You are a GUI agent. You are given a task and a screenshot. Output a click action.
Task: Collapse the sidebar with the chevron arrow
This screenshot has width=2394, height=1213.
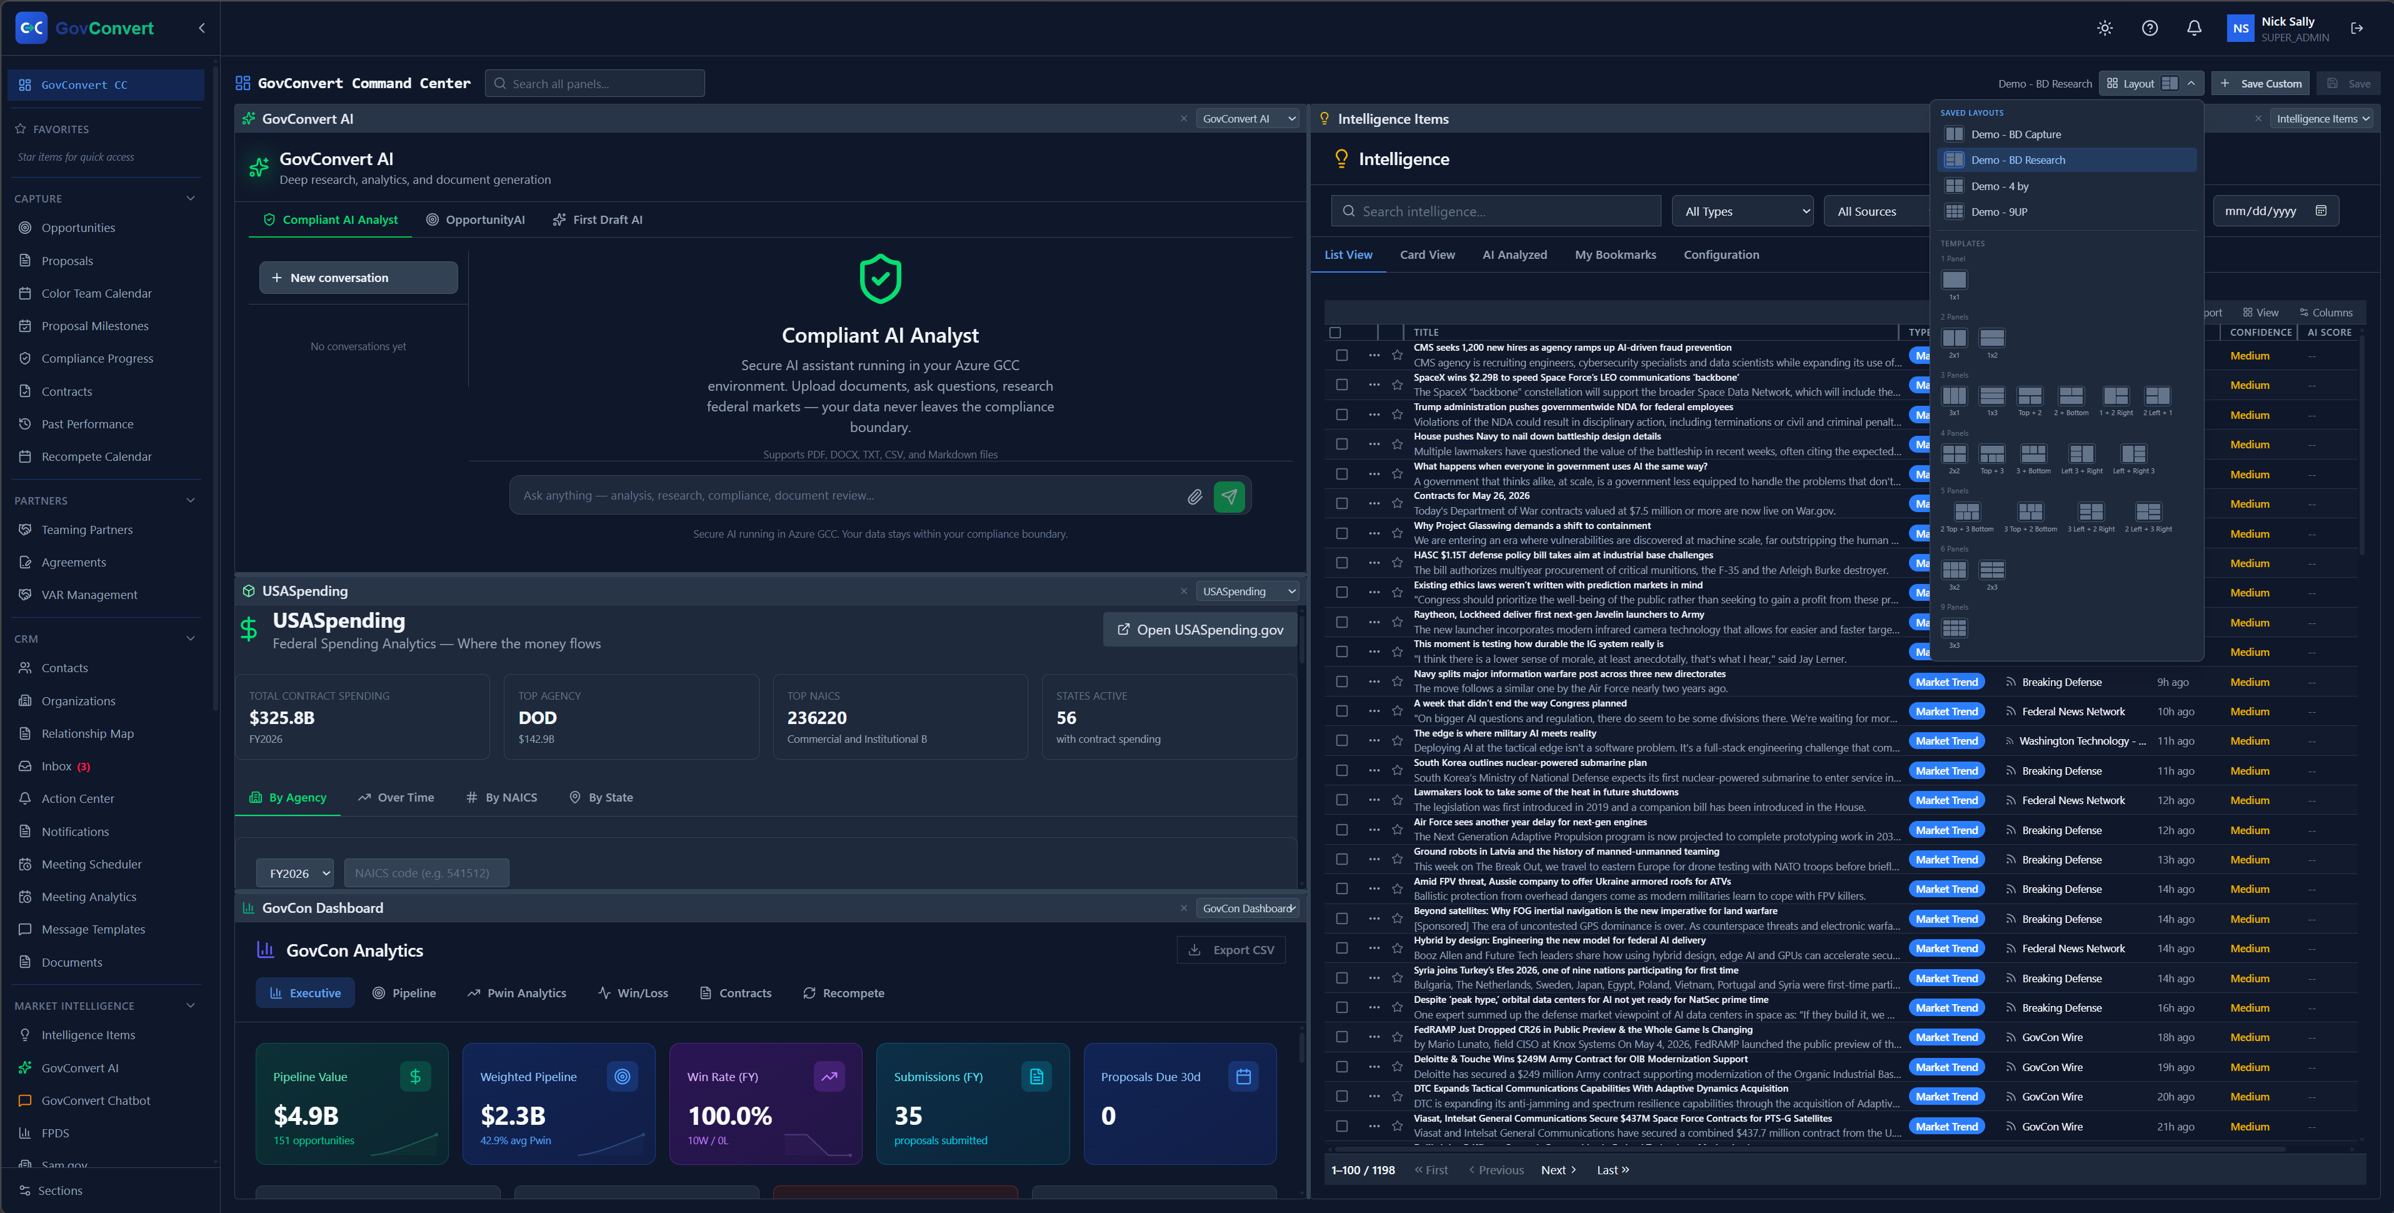202,28
